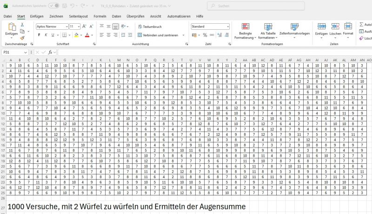The image size is (372, 214).
Task: Open Schriftart dialog launcher
Action: point(94,44)
